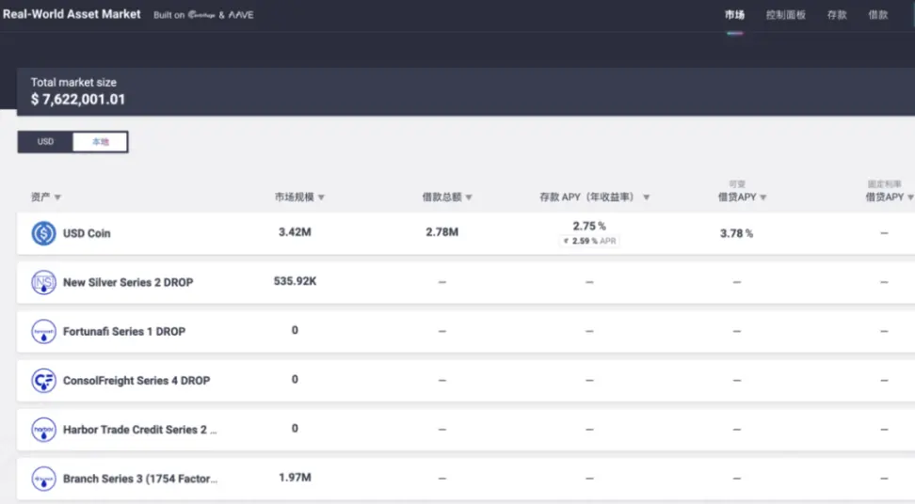Click the 535.92K market size value

295,281
